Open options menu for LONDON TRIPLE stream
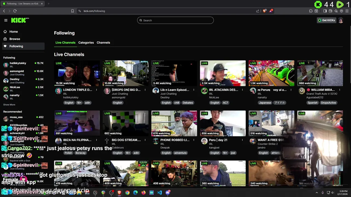Viewport: 351px width, 197px height. click(97, 90)
